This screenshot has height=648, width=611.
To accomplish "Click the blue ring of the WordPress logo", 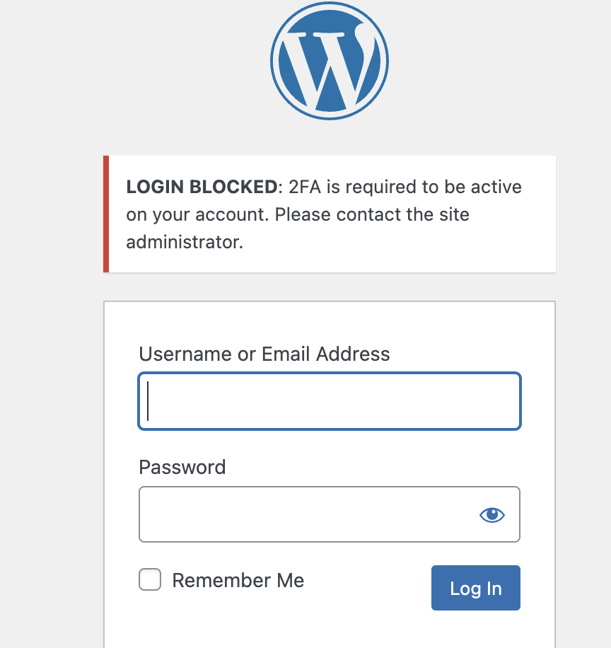I will (274, 61).
